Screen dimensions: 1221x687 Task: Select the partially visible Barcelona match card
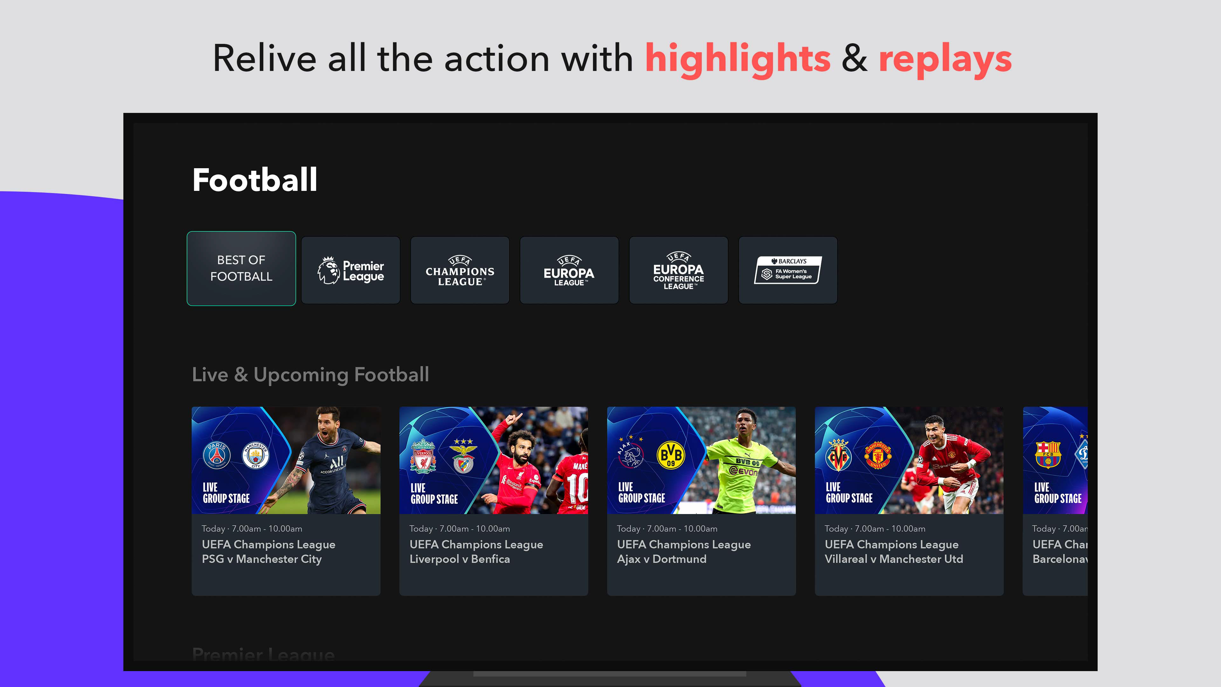coord(1055,501)
